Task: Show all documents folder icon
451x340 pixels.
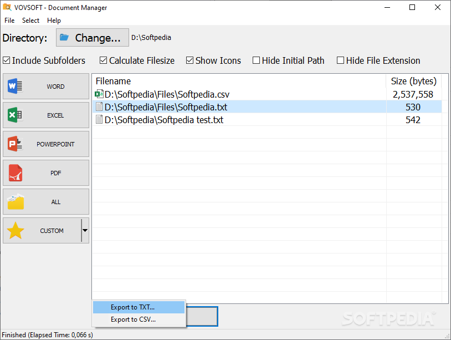Action: [x=16, y=201]
